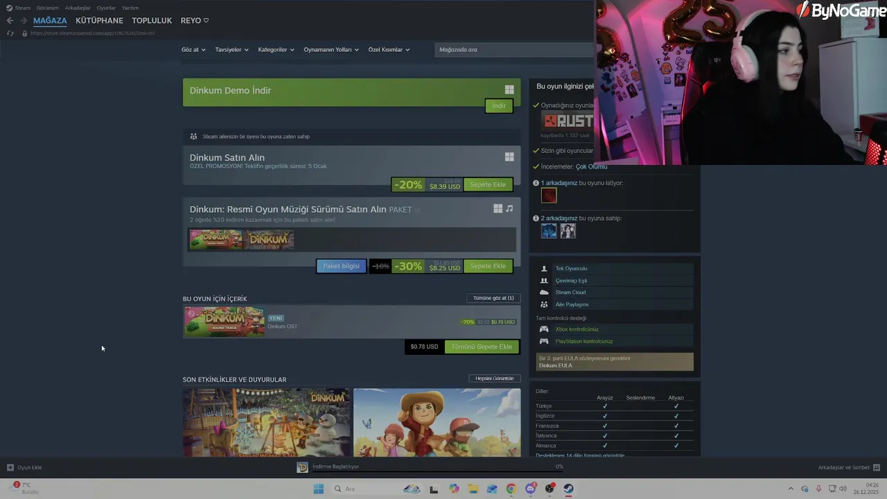
Task: Click the Steam family icon above purchase box
Action: [x=193, y=137]
